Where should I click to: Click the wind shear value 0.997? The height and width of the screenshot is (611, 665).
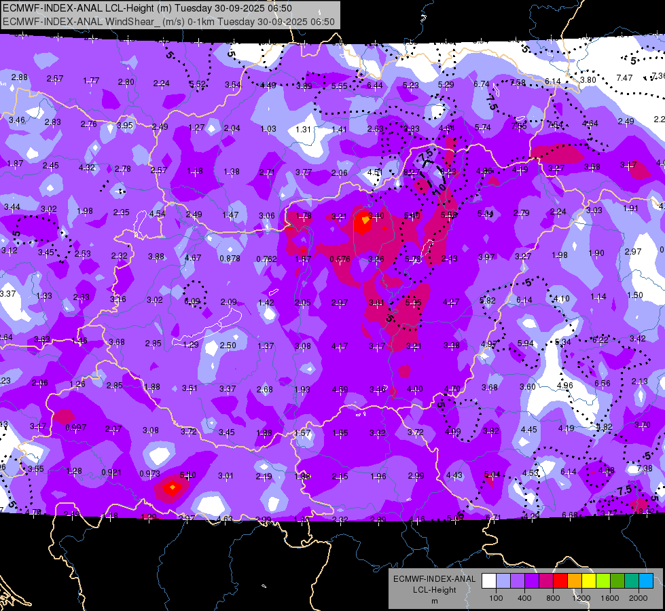pos(76,428)
